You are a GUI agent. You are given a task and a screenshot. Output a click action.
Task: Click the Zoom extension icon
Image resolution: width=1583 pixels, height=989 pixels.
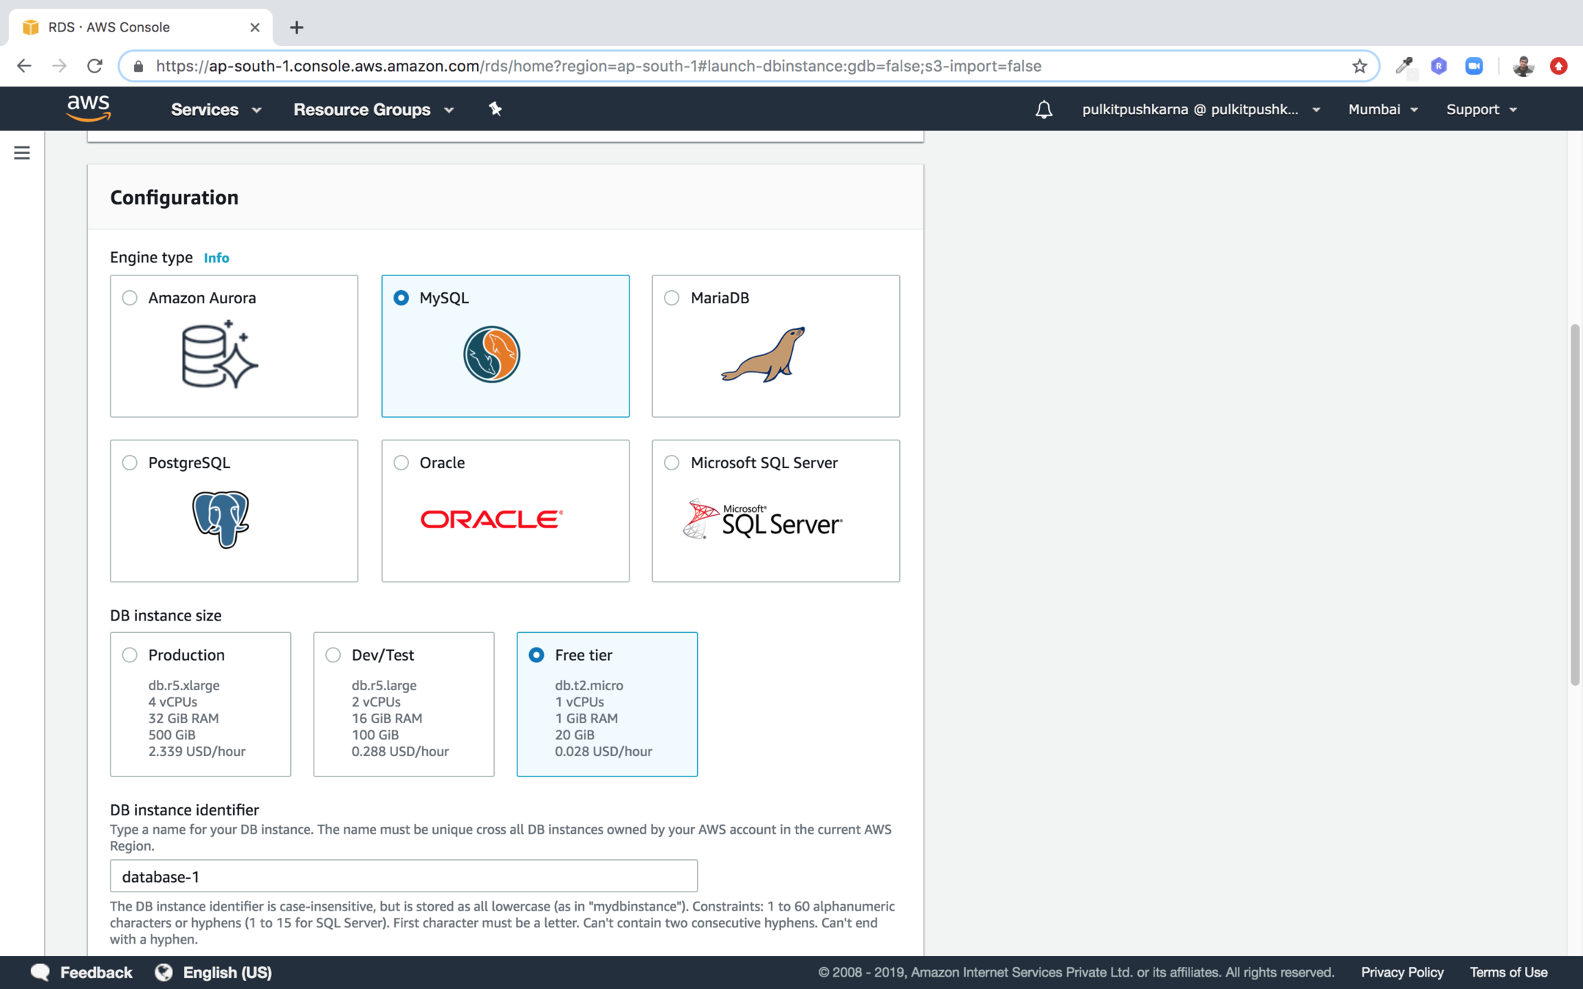point(1474,66)
